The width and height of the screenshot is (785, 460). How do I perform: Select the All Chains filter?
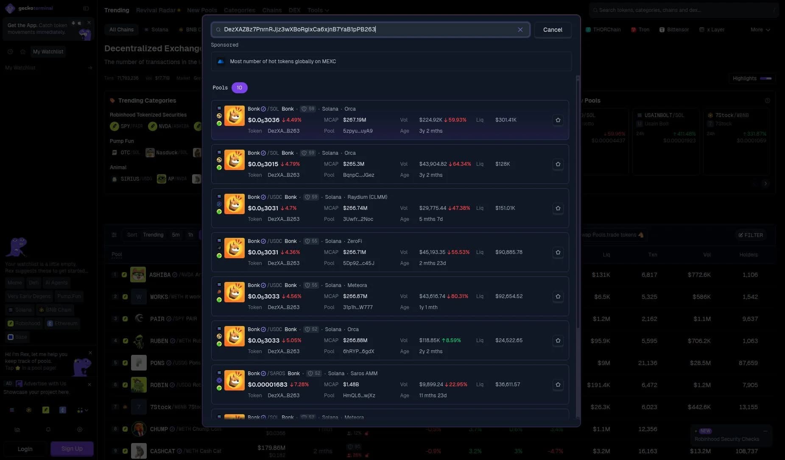[121, 30]
